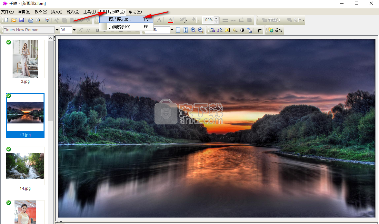Open the line color dropdown arrow
The height and width of the screenshot is (224, 379).
[187, 20]
